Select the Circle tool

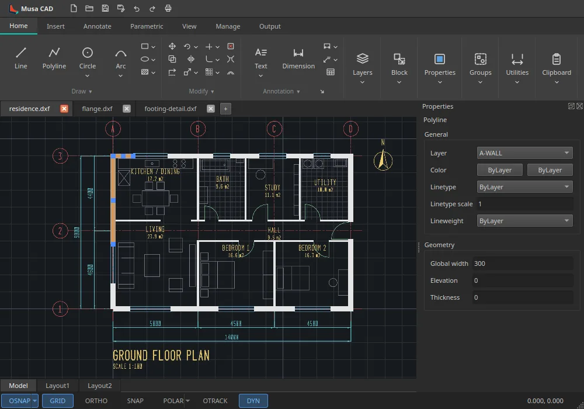tap(88, 58)
